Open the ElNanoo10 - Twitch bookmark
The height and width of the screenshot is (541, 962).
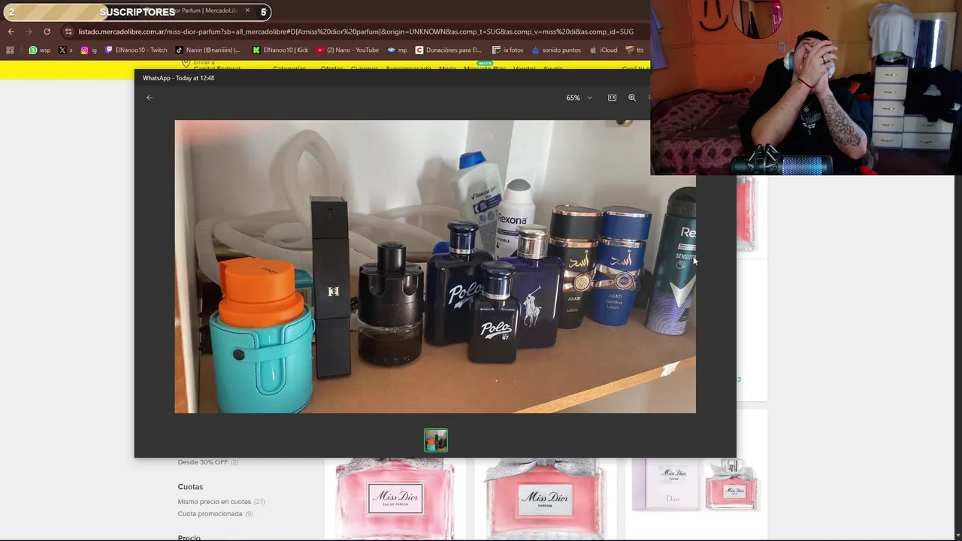tap(136, 50)
